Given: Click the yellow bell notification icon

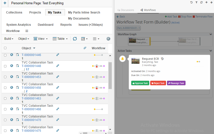Looking at the screenshot, I should tap(122, 59).
